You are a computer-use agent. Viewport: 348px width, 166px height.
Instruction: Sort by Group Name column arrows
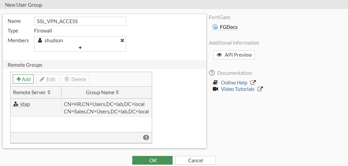(x=117, y=93)
